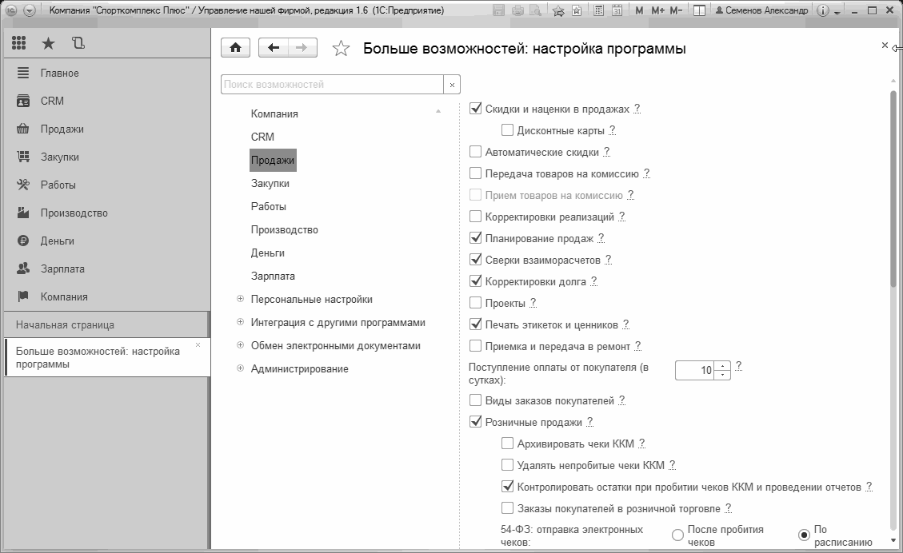Select Закупки in the settings tree
Image resolution: width=903 pixels, height=553 pixels.
tap(270, 184)
